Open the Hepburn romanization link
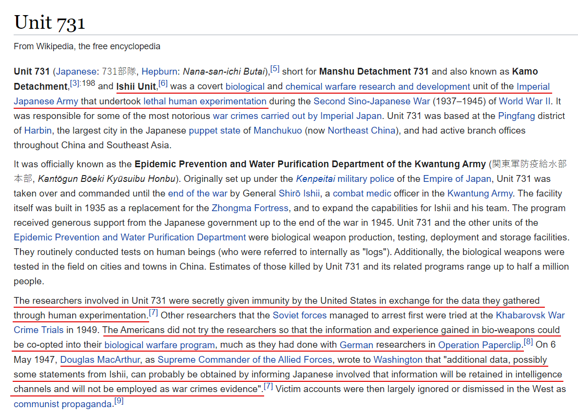Viewport: 578px width, 414px height. (x=159, y=72)
